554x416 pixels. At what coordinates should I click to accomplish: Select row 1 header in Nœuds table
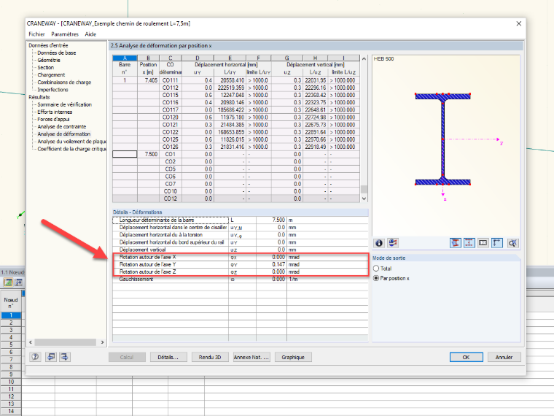pos(11,315)
